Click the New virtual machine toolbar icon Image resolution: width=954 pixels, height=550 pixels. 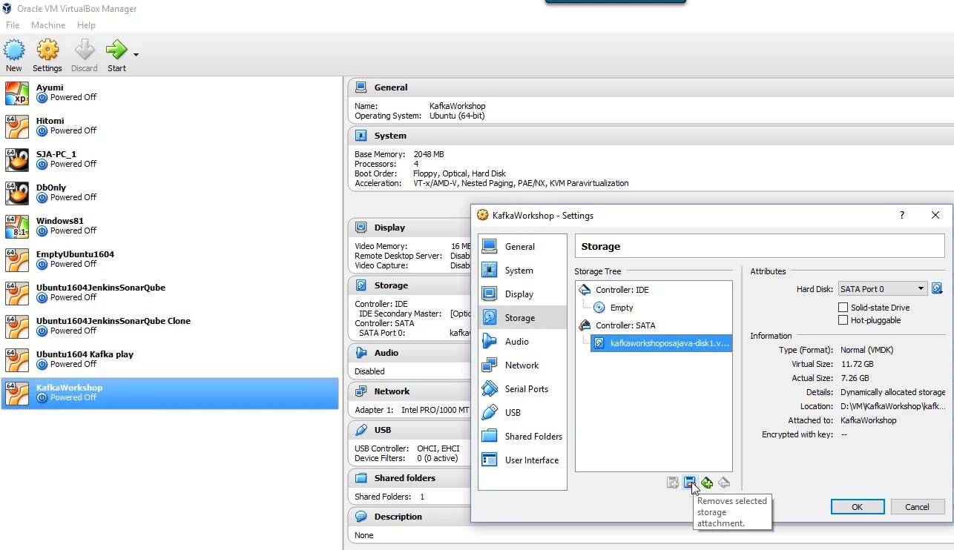14,50
